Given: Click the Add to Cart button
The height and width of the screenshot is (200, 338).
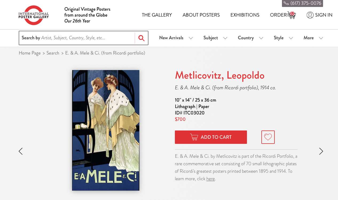Looking at the screenshot, I should [x=211, y=137].
